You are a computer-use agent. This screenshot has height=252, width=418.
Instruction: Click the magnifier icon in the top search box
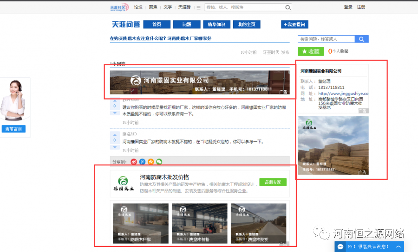288,7
